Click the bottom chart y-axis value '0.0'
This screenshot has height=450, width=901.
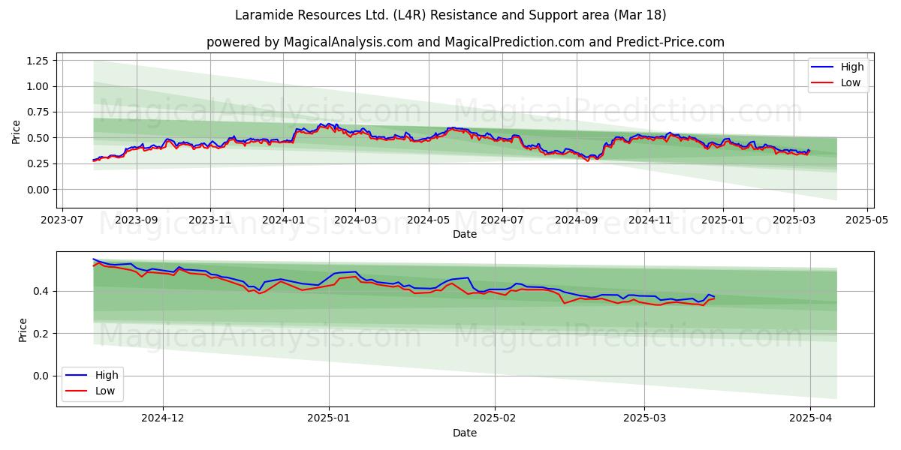(41, 376)
